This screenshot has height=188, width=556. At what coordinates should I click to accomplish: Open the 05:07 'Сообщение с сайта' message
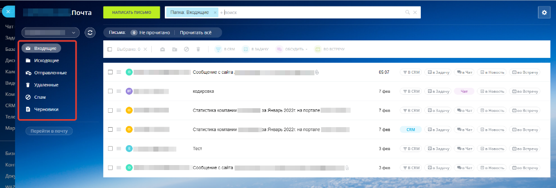pyautogui.click(x=213, y=72)
